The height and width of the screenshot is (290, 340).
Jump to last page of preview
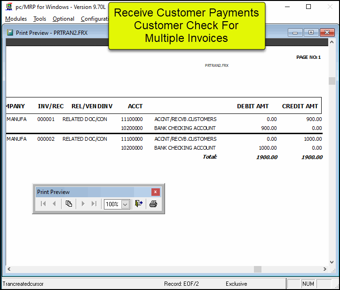point(94,204)
